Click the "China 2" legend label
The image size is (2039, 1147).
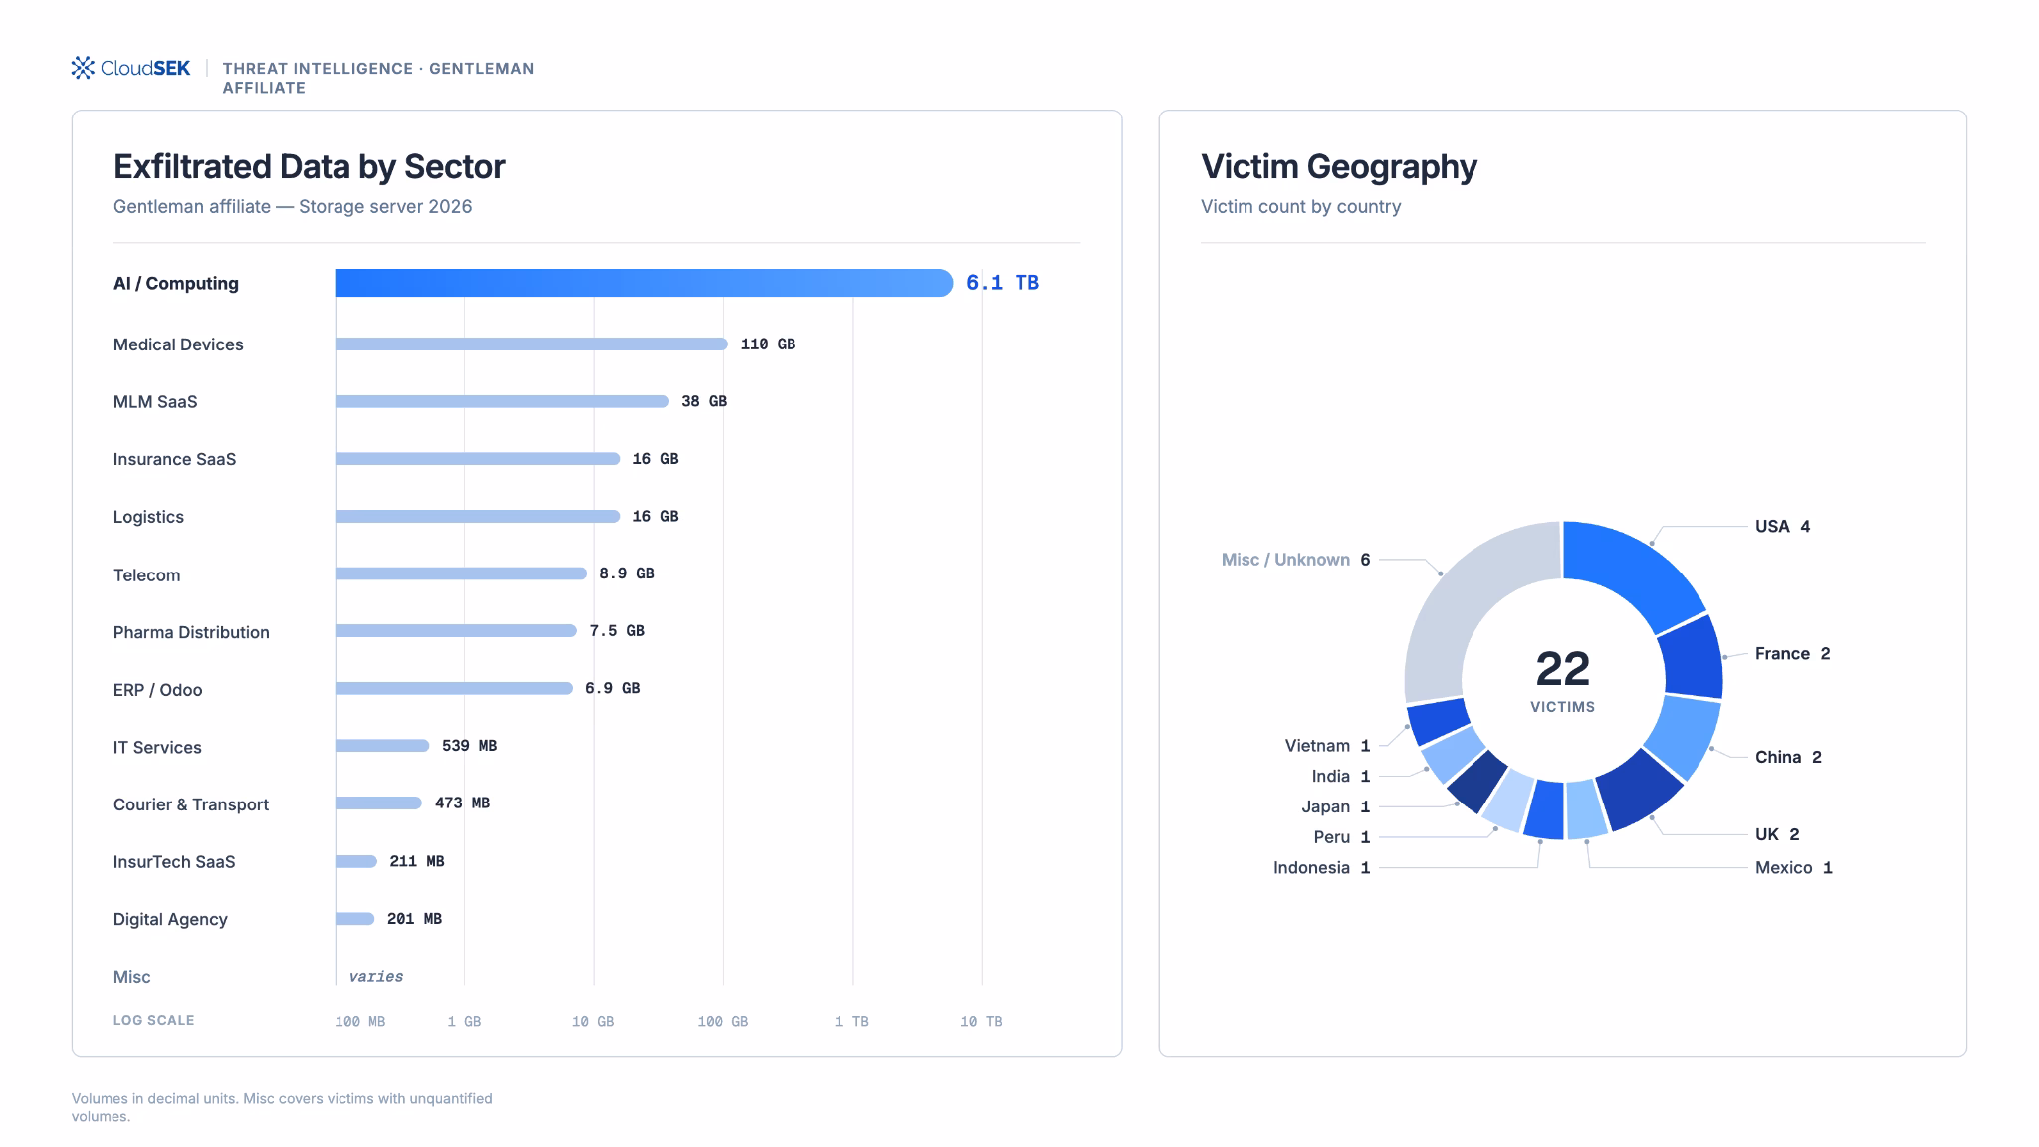(1788, 757)
